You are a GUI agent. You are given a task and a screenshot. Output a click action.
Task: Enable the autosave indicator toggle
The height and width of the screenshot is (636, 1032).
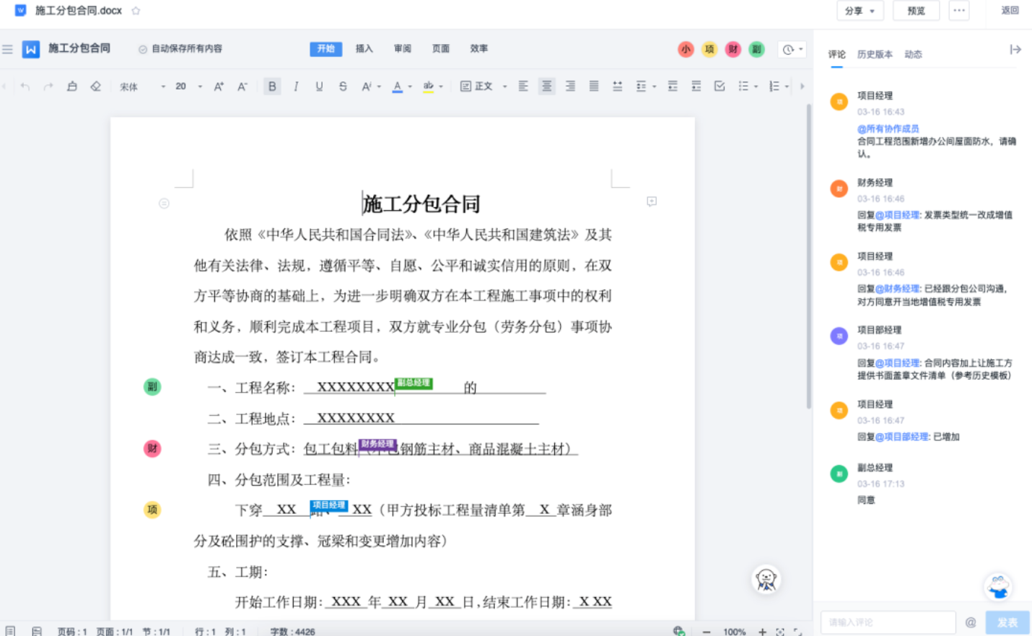point(144,49)
